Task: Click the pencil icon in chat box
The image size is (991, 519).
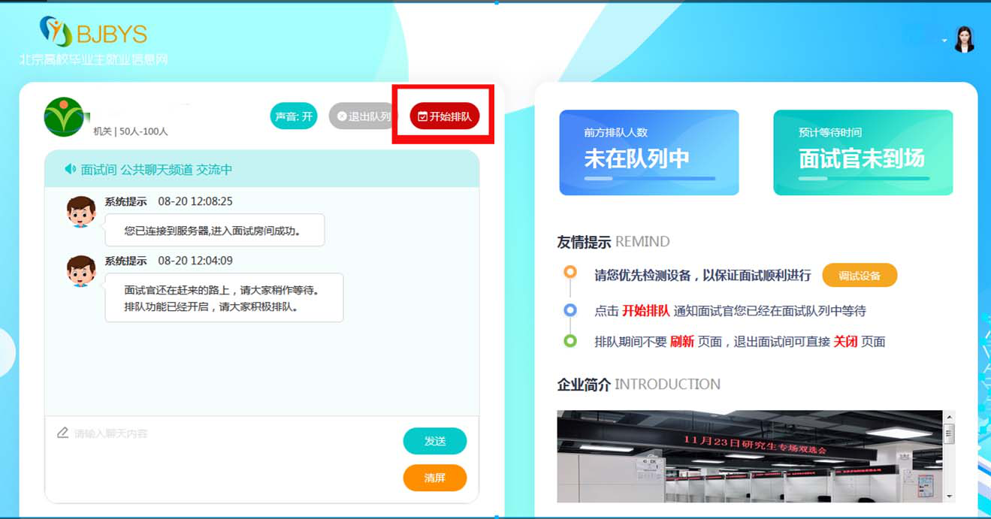Action: 63,433
